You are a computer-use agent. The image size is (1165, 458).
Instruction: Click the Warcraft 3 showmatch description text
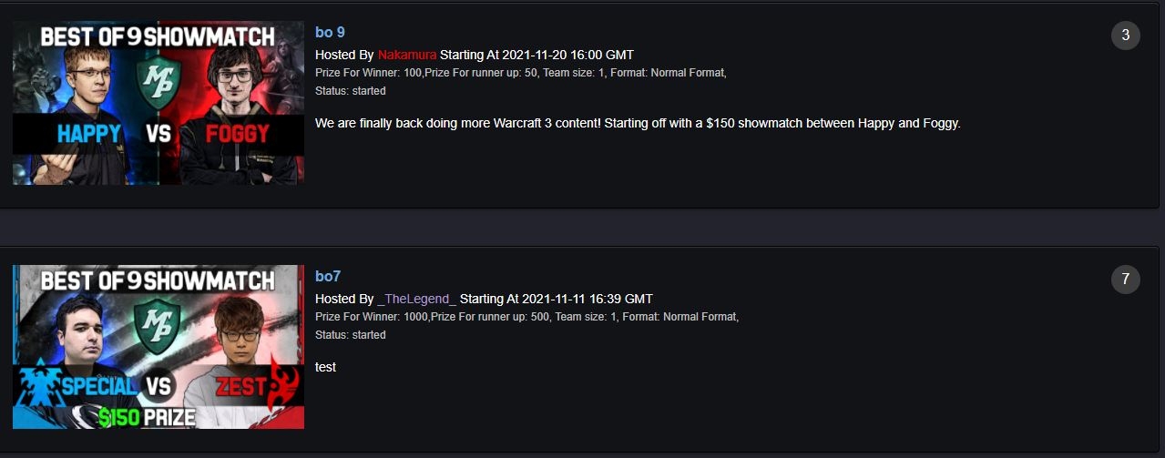tap(638, 123)
